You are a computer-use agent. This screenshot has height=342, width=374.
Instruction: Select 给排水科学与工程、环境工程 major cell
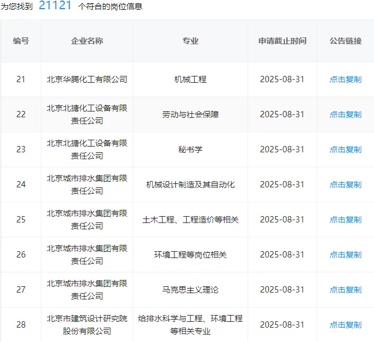[190, 325]
